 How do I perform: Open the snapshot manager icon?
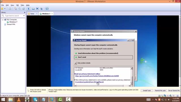(23, 9)
